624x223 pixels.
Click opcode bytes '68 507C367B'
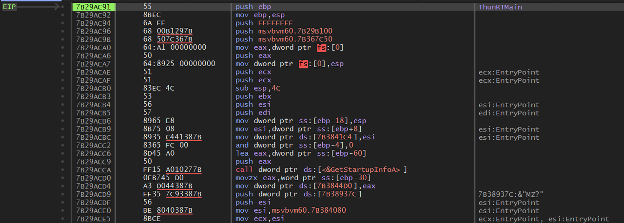[168, 39]
